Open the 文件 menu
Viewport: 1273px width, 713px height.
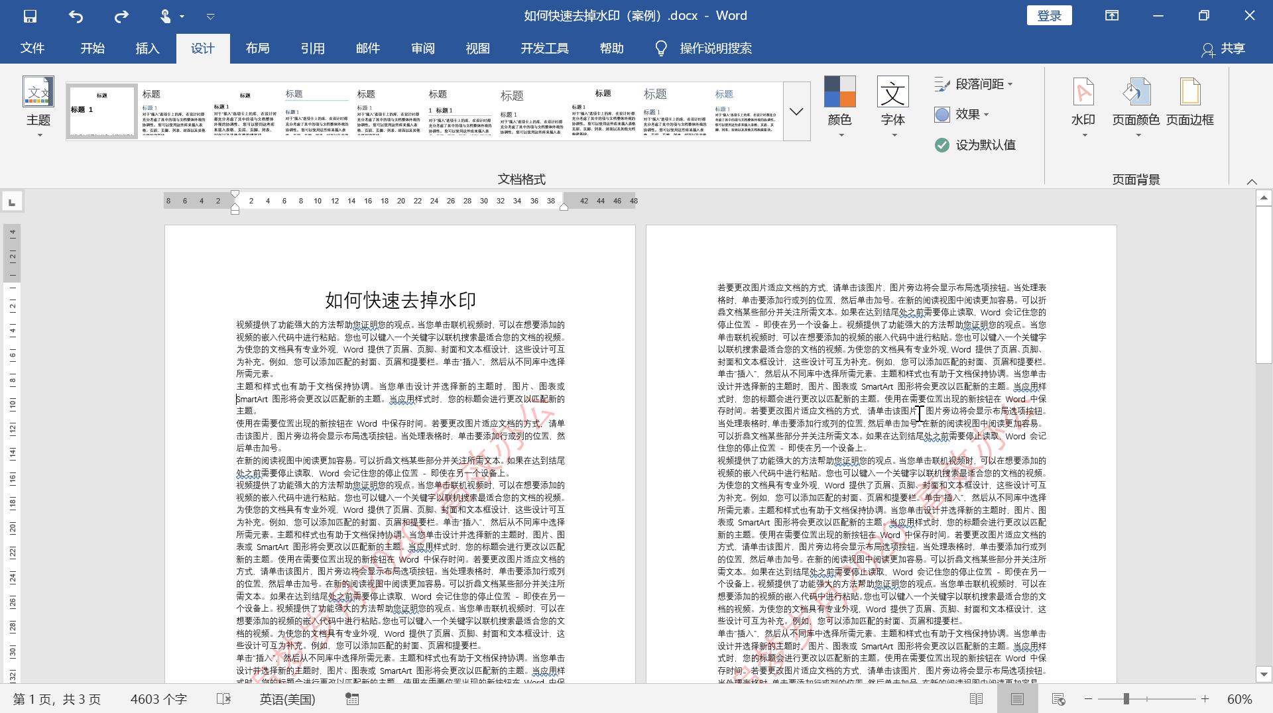[x=32, y=48]
